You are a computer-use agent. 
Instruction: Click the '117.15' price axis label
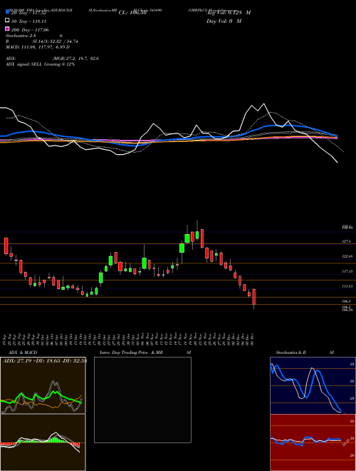(347, 271)
